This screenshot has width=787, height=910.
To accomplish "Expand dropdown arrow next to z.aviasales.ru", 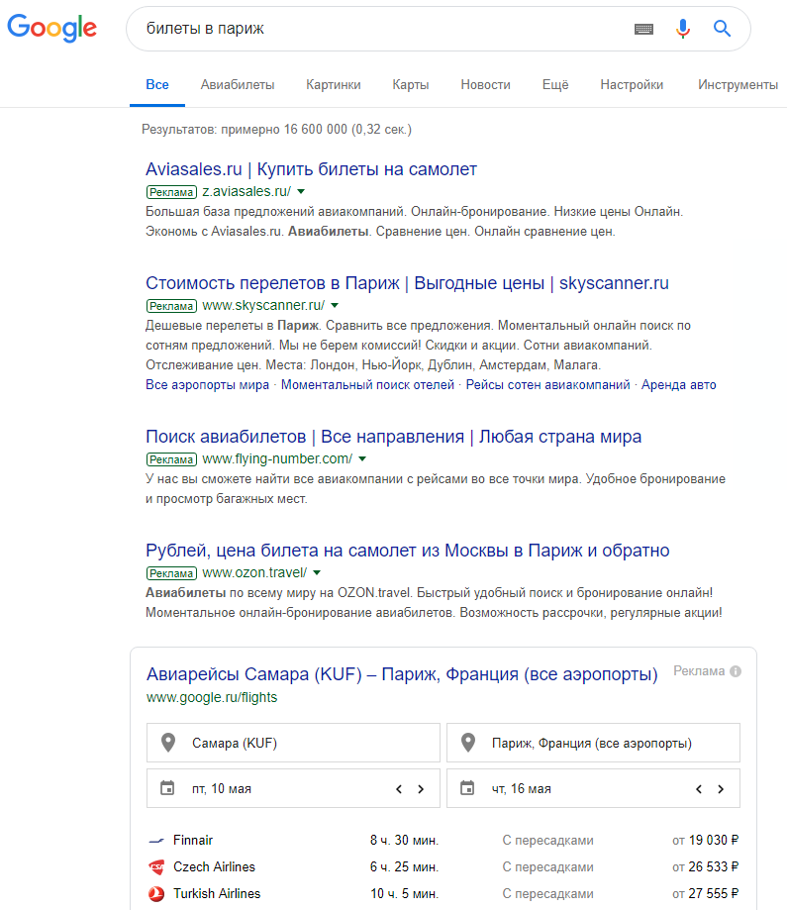I will [x=301, y=191].
